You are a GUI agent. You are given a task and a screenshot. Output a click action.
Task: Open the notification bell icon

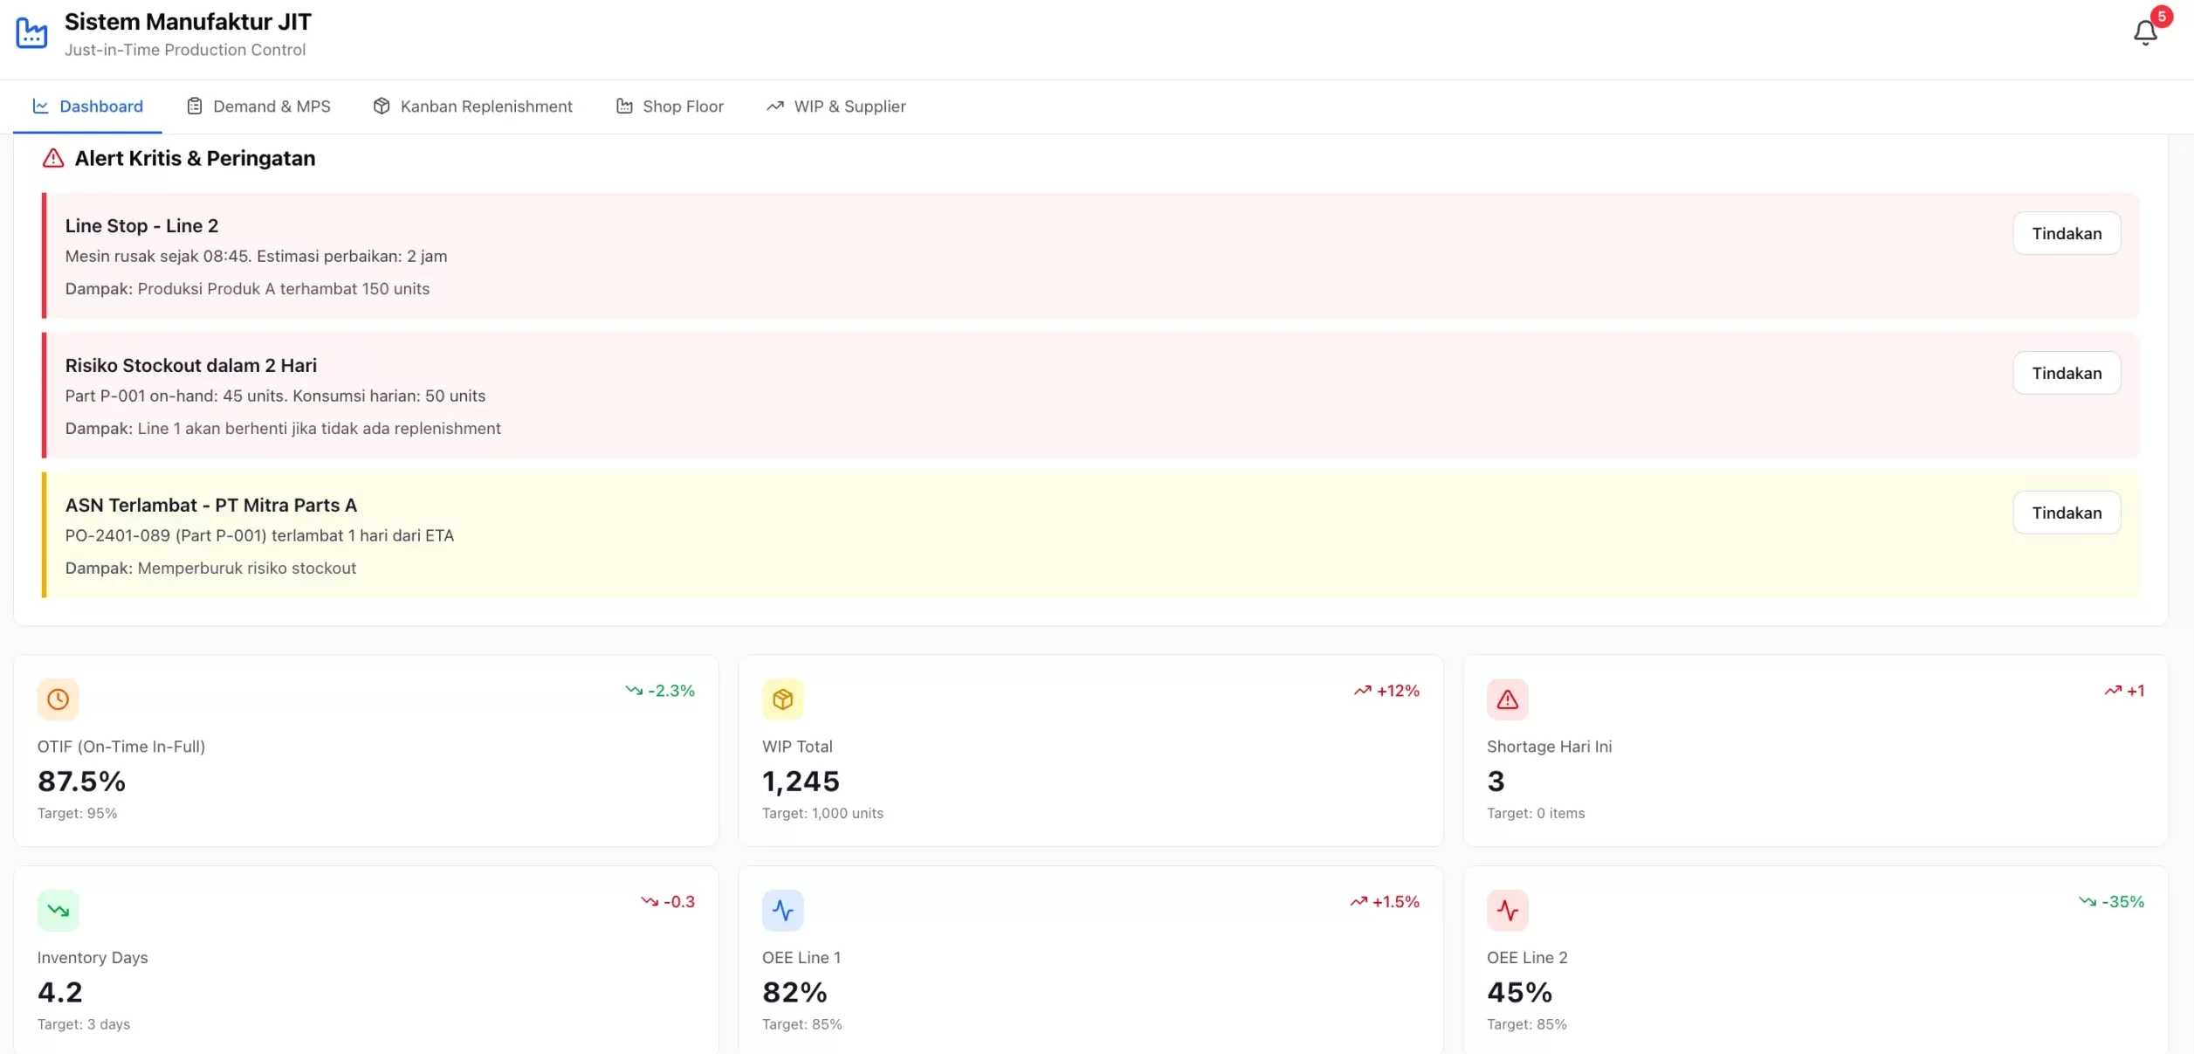[2144, 33]
